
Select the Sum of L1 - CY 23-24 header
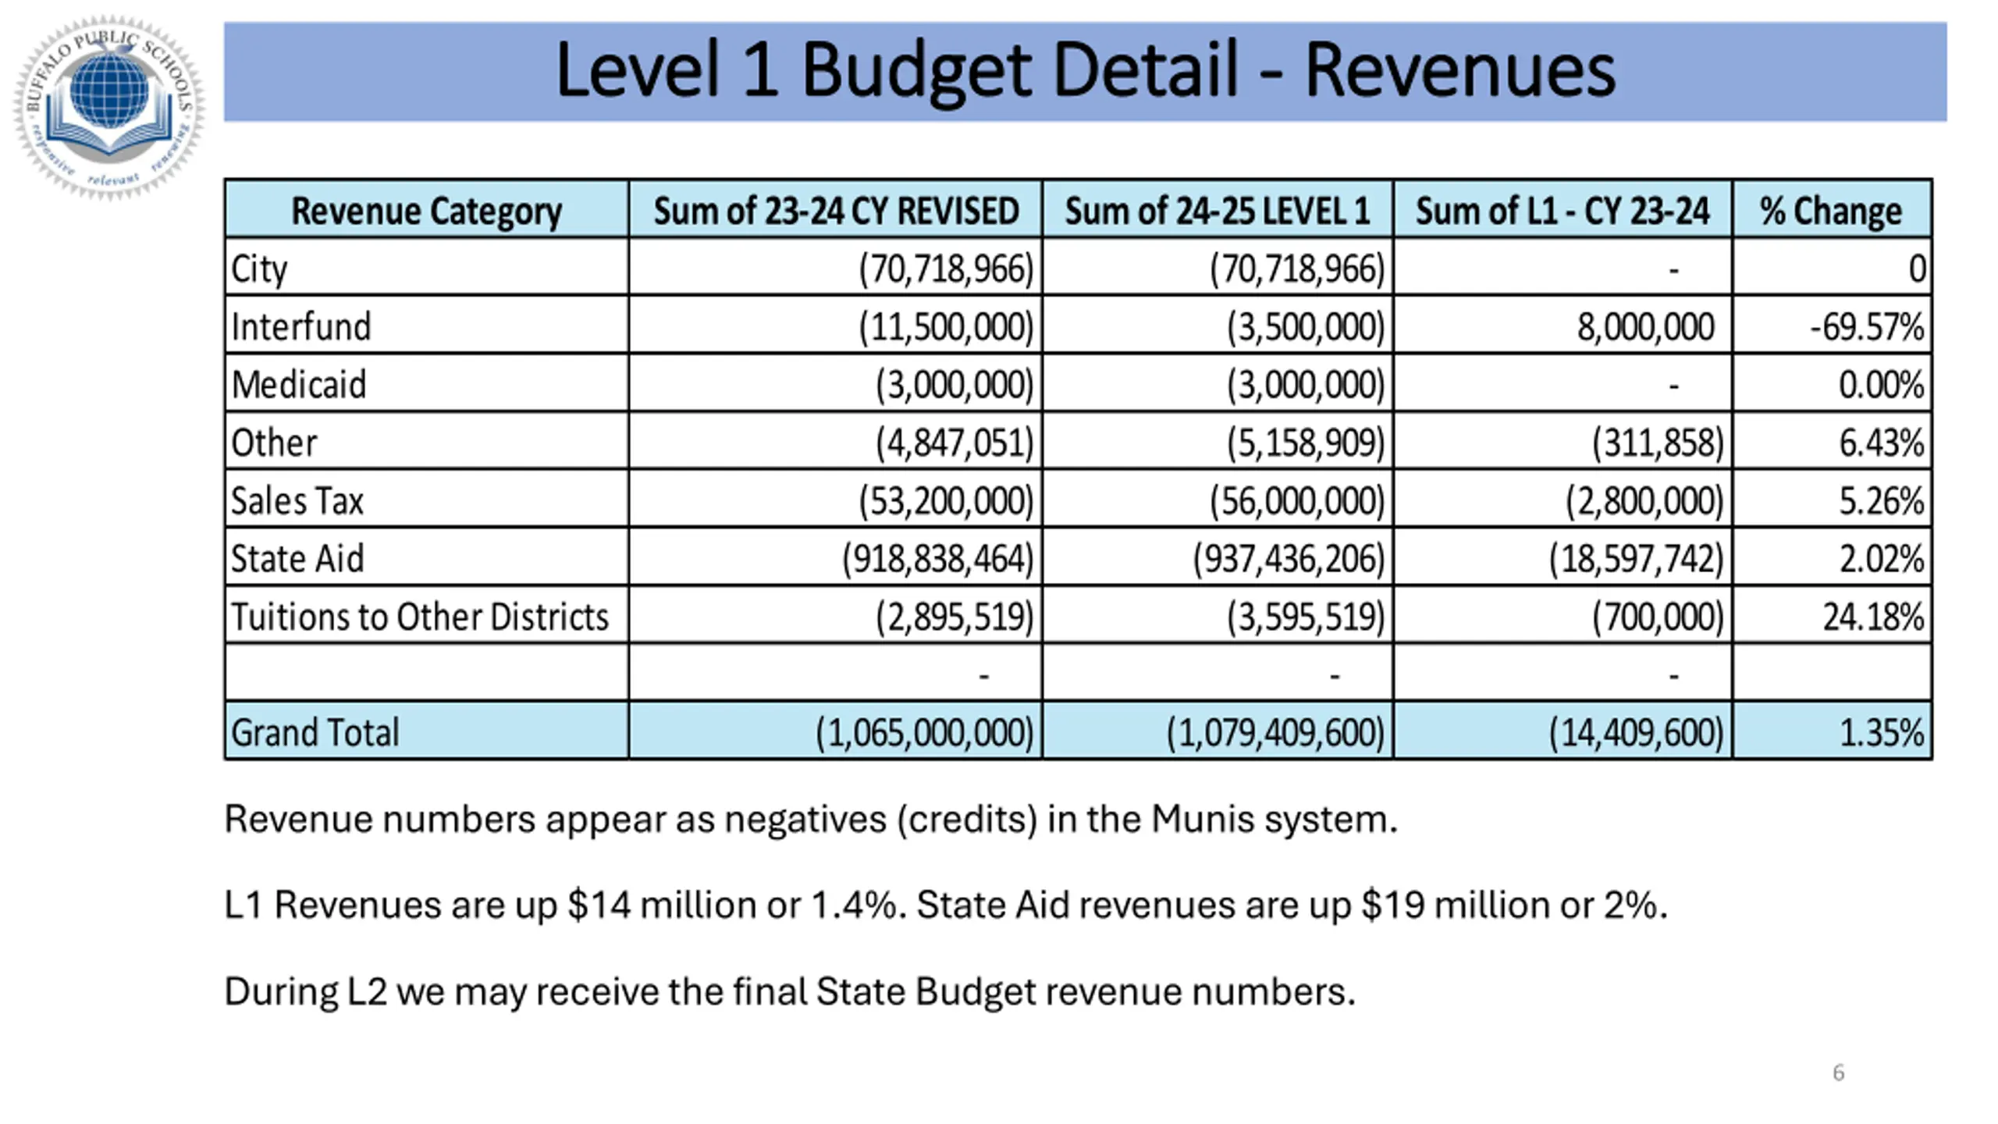click(1562, 211)
